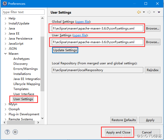Image resolution: width=164 pixels, height=140 pixels.
Task: Browse for User Settings file
Action: [x=153, y=42]
